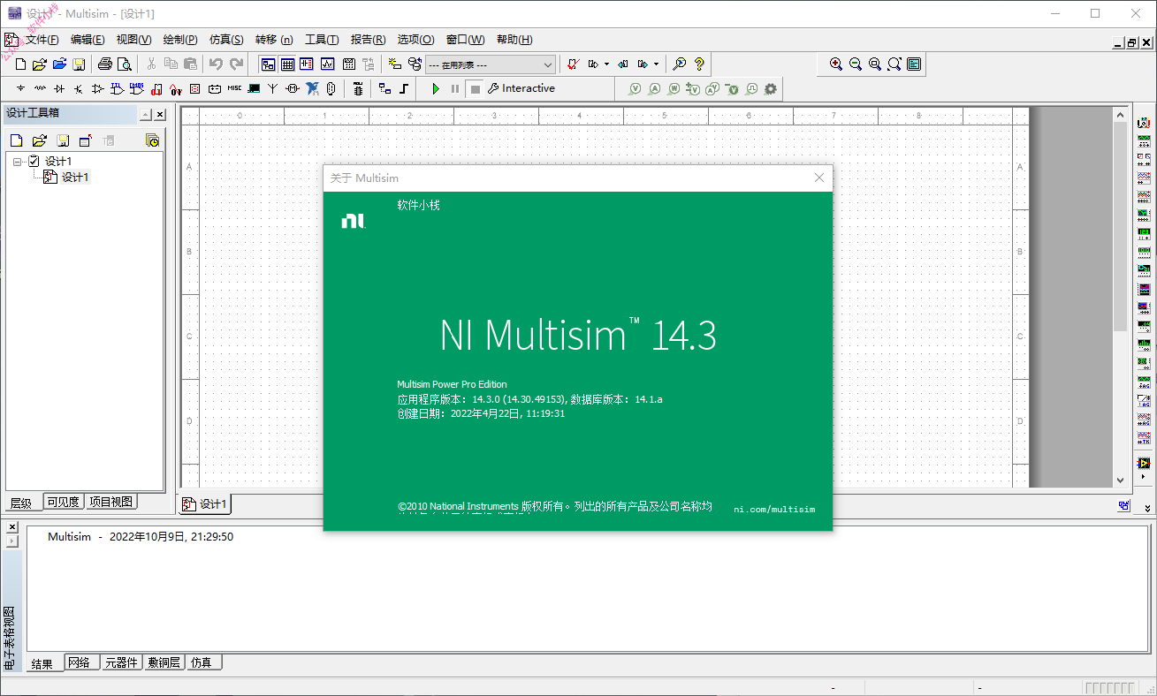Collapse the 设计1 root tree node
Screen dimensions: 1157x696
coord(17,162)
